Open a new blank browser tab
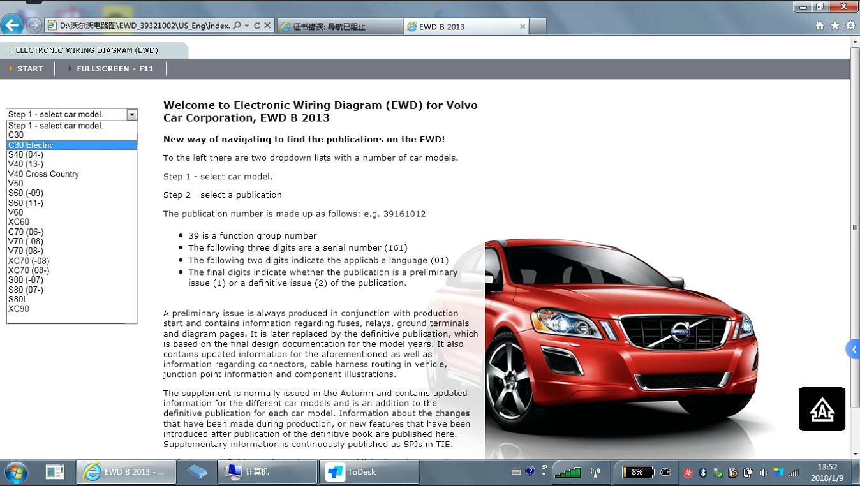 click(x=538, y=26)
